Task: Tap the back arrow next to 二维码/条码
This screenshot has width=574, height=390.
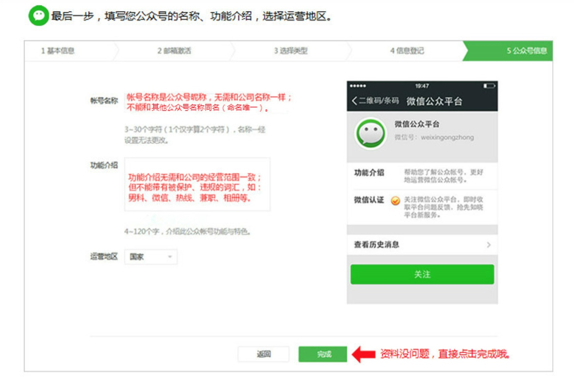Action: pyautogui.click(x=354, y=101)
